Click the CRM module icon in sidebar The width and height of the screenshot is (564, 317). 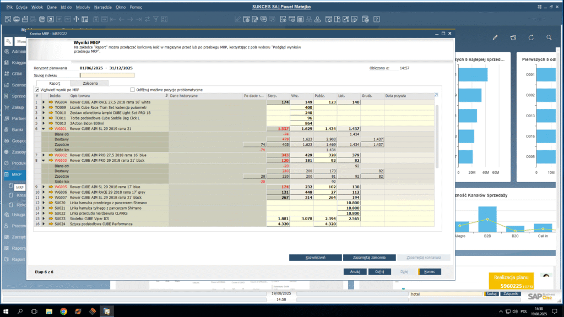(7, 74)
